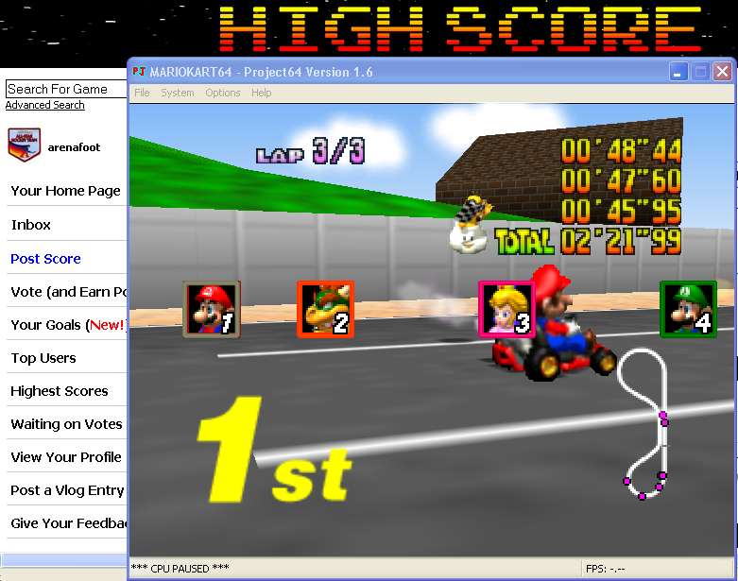Screen dimensions: 738x581
Task: Click the Advanced Search link
Action: click(x=45, y=105)
